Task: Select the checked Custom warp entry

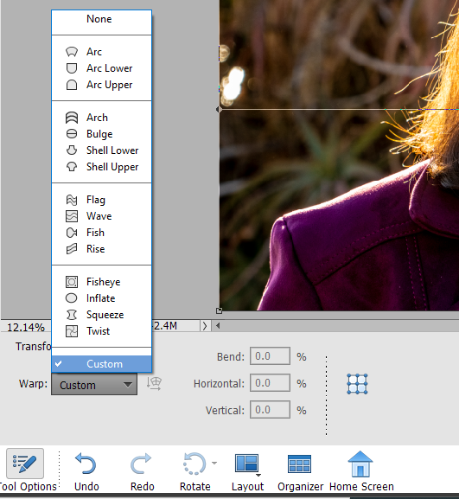Action: click(101, 364)
